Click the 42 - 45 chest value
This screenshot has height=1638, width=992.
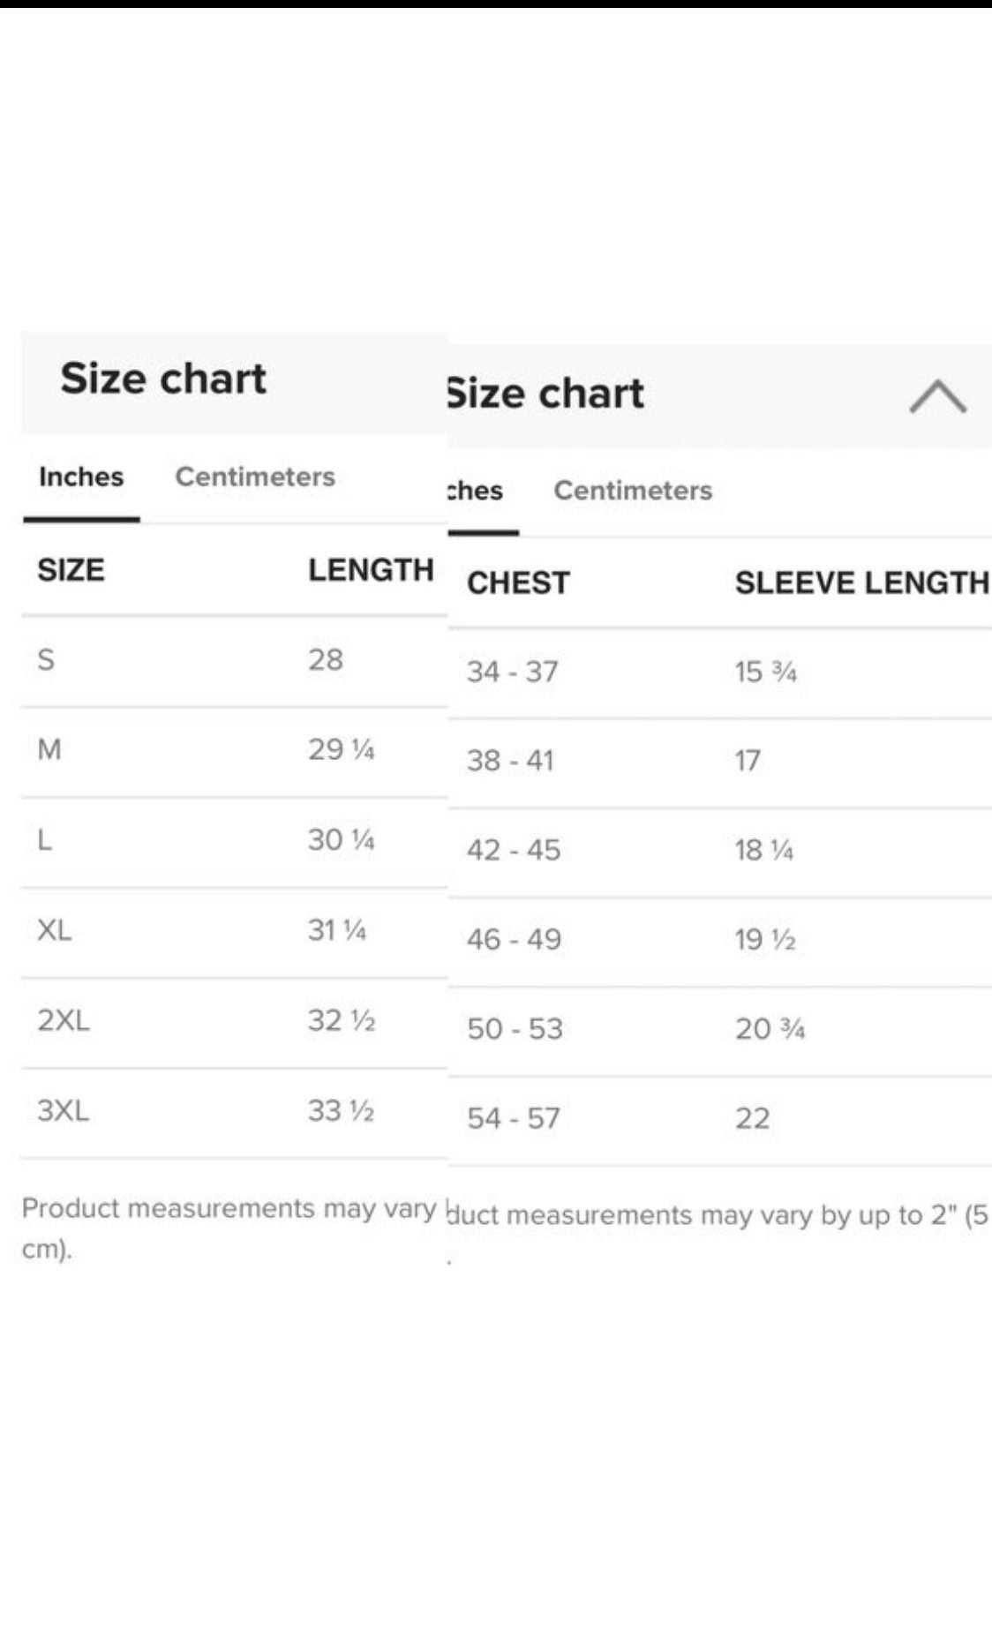pyautogui.click(x=514, y=850)
